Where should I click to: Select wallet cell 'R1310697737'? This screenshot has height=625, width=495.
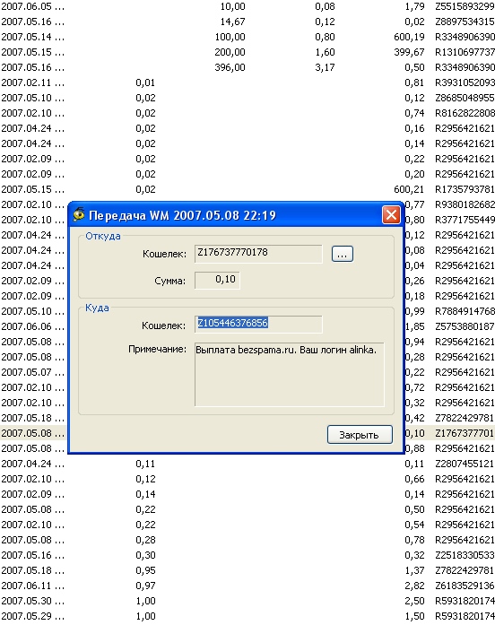point(465,52)
